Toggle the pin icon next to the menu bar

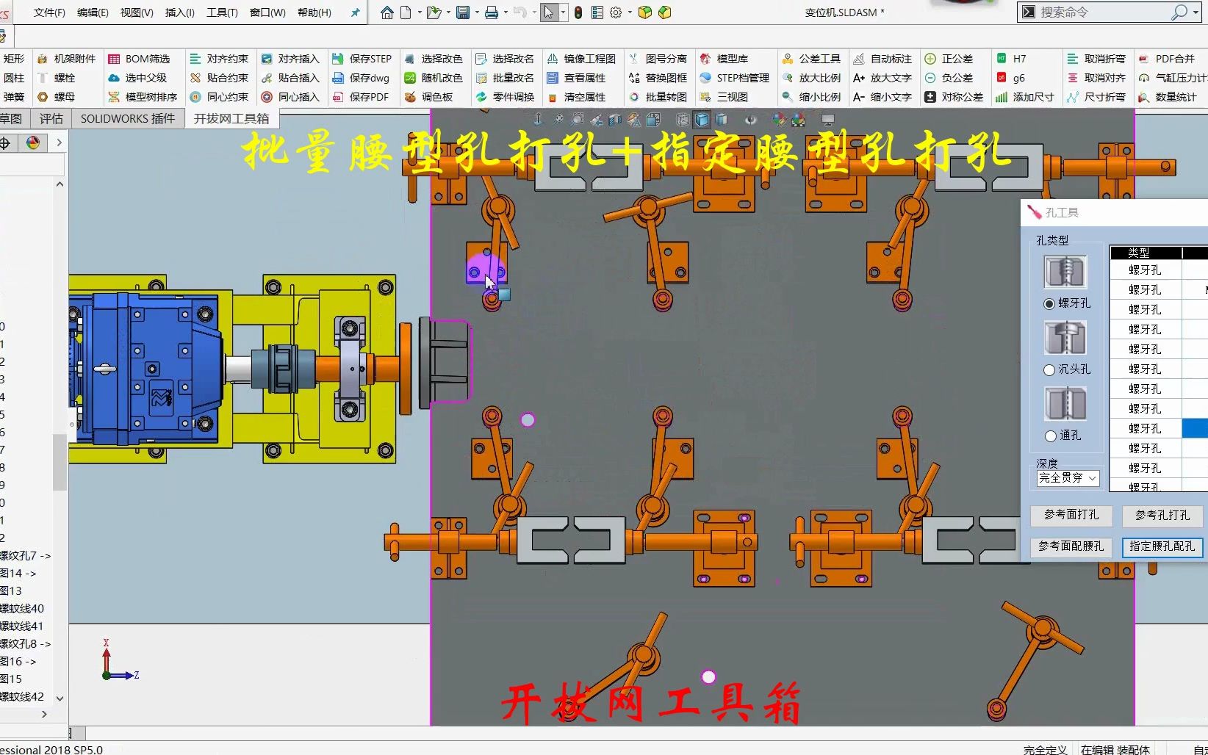[x=356, y=12]
